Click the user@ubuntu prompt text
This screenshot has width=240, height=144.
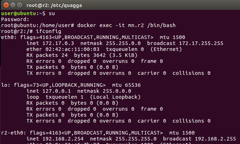pos(18,13)
